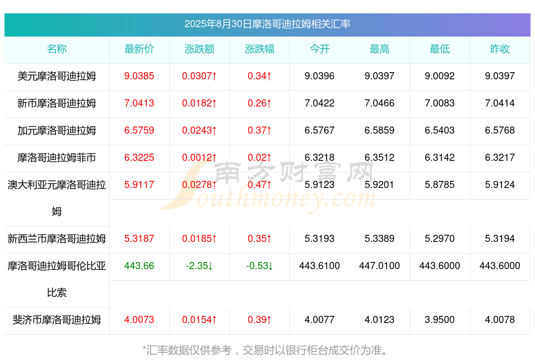Click change amount 0.0154↑
The width and height of the screenshot is (535, 364).
200,320
